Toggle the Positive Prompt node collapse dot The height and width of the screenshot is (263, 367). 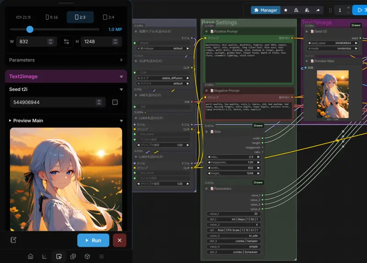tap(206, 31)
